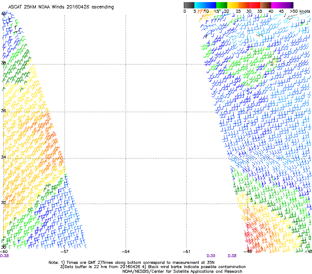312x274 pixels.
Task: Click the magenta 40–45 knot color segment
Action: click(277, 5)
